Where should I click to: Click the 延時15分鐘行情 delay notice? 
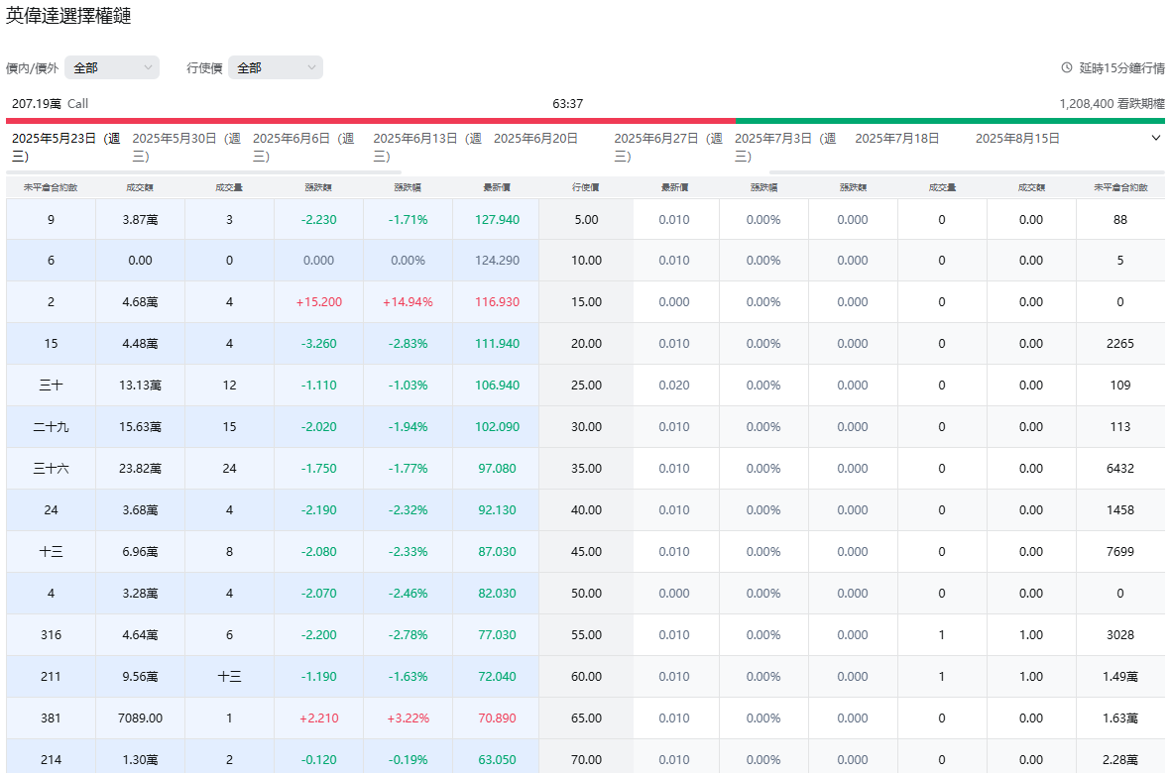pyautogui.click(x=1121, y=68)
